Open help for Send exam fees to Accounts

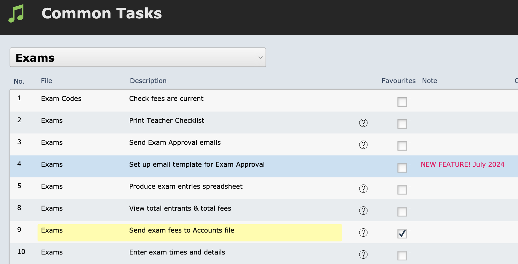click(x=363, y=233)
